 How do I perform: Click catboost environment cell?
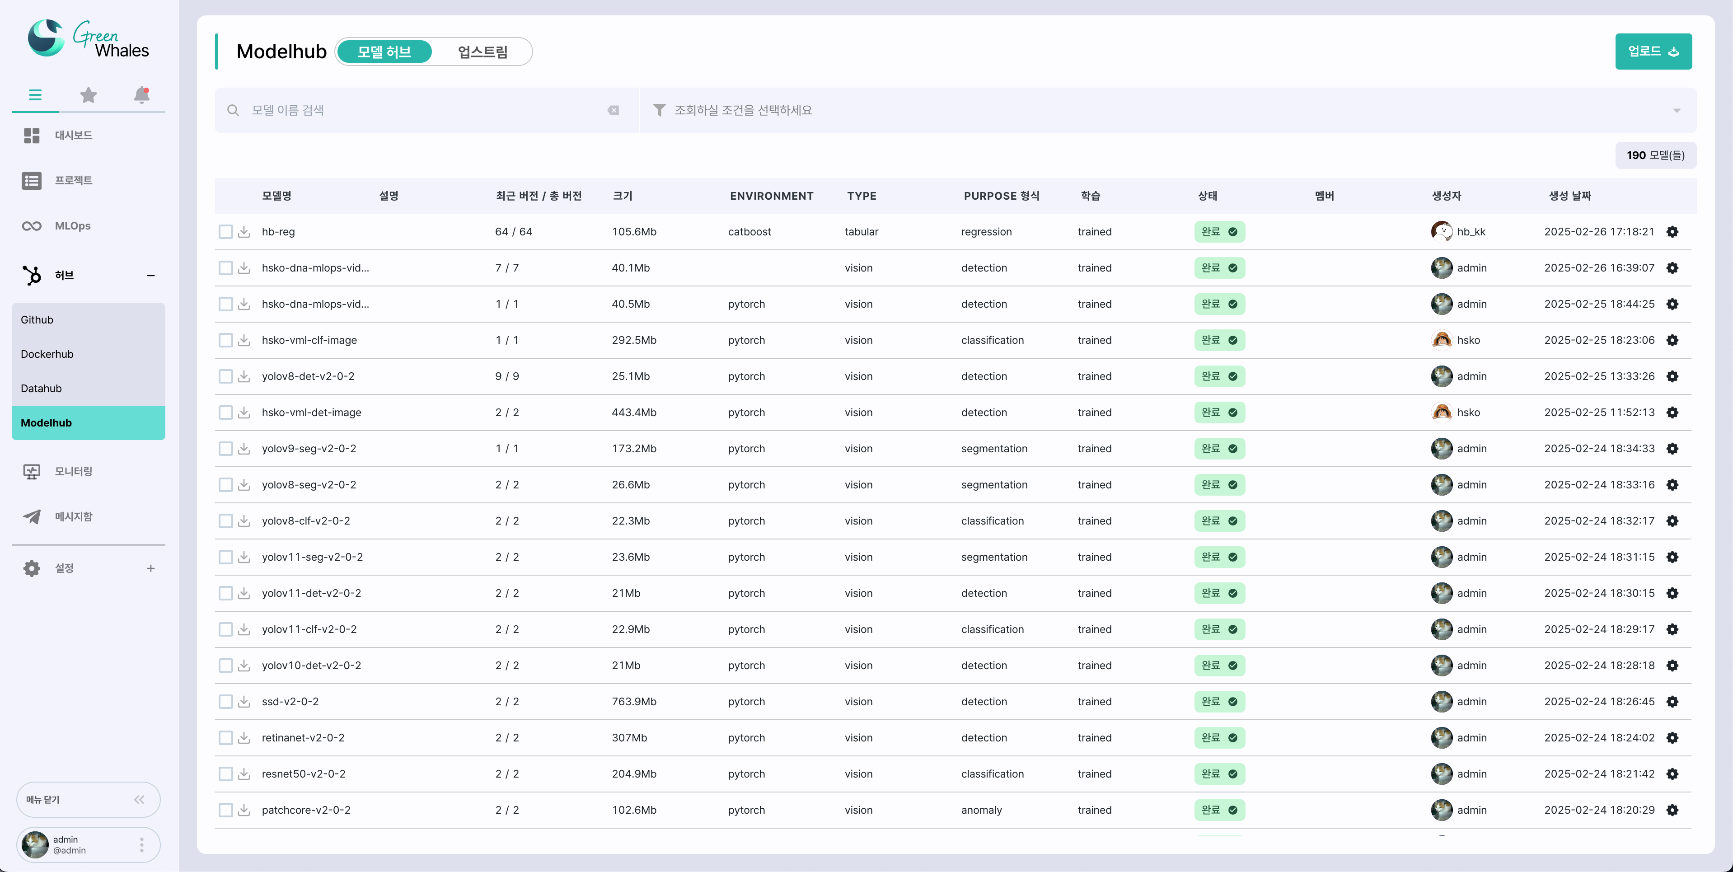(749, 231)
